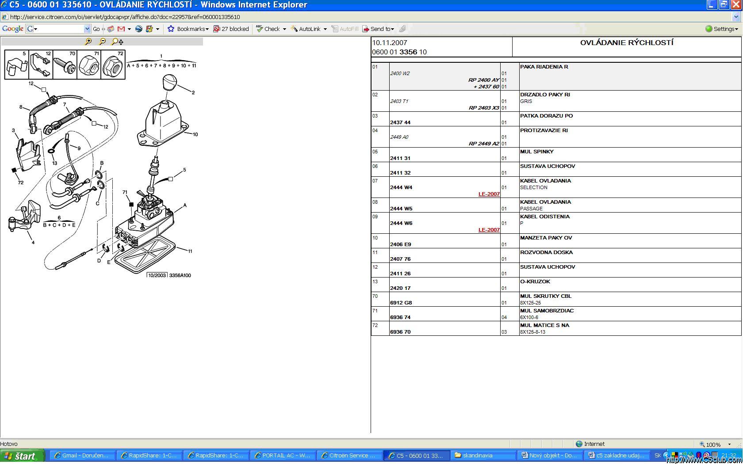
Task: Open the AutoLink dropdown arrow
Action: tap(325, 29)
